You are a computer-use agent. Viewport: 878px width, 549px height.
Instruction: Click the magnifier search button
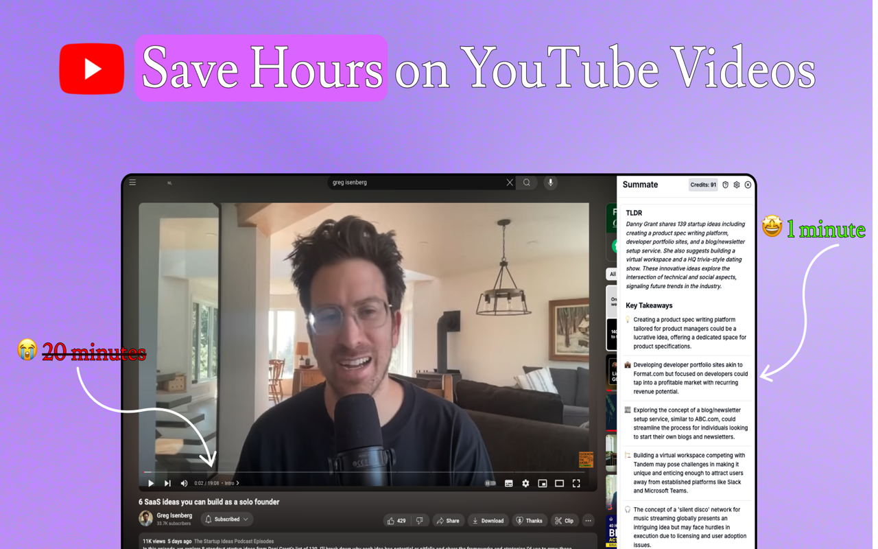click(527, 183)
